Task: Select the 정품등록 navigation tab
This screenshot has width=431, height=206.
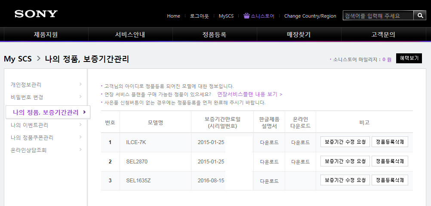Action: tap(214, 34)
